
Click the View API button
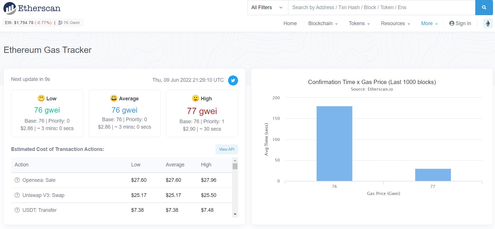tap(227, 149)
